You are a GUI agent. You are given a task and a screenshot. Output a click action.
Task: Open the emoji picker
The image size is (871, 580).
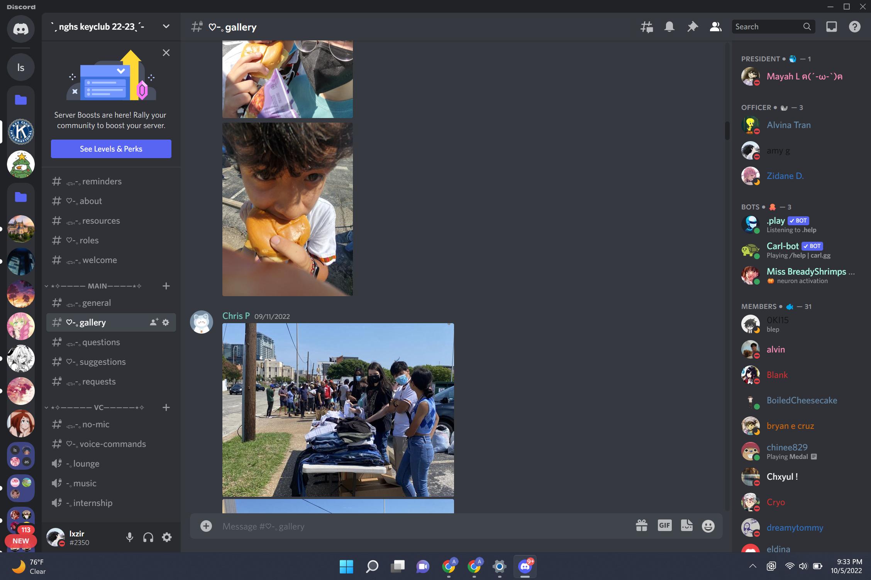[x=708, y=526]
